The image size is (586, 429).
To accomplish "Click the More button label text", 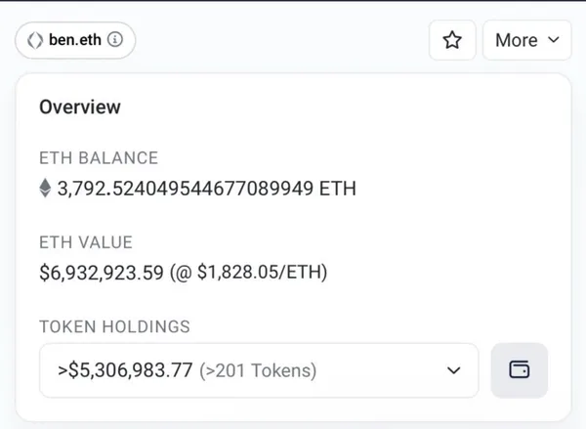I will click(x=517, y=40).
